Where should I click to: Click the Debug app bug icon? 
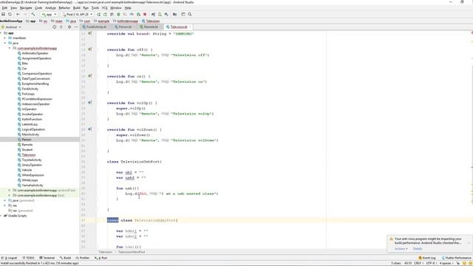(x=118, y=14)
